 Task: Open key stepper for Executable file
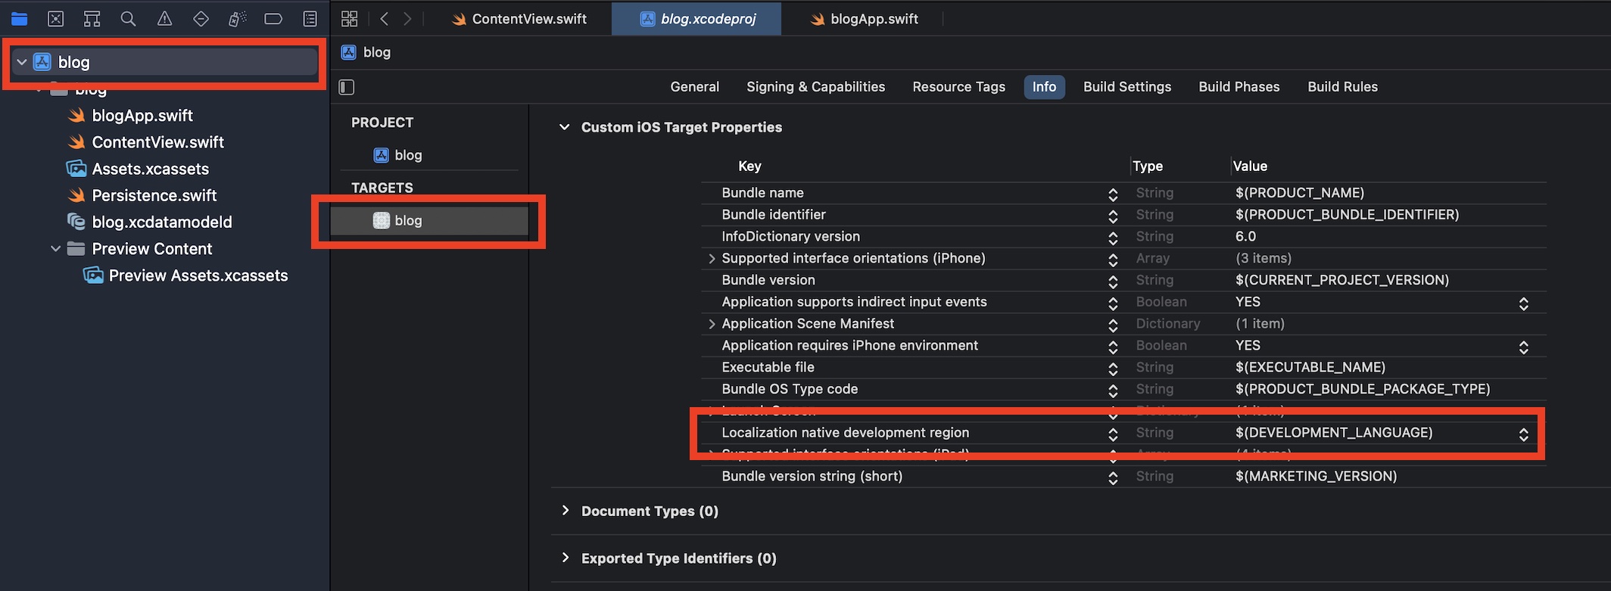(x=1113, y=369)
